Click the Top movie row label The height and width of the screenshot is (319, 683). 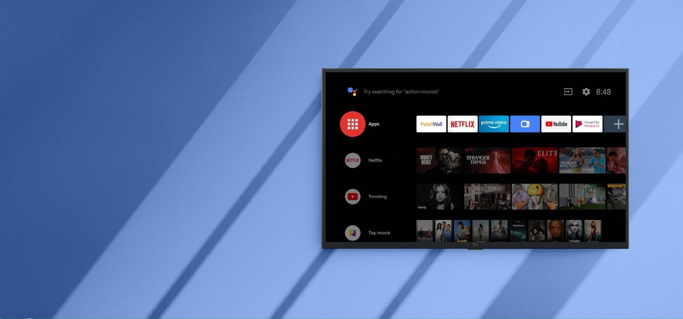379,233
